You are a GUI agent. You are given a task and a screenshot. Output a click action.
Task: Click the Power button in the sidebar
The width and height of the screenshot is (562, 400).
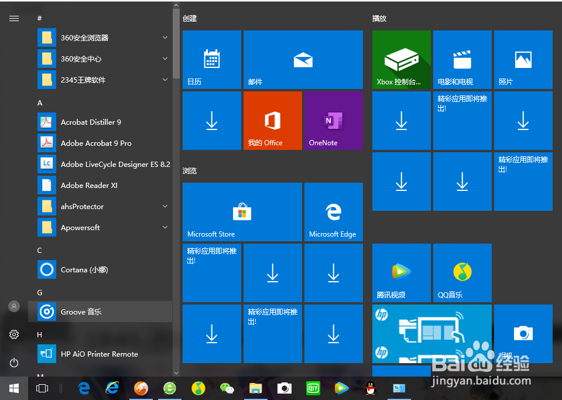pos(13,363)
